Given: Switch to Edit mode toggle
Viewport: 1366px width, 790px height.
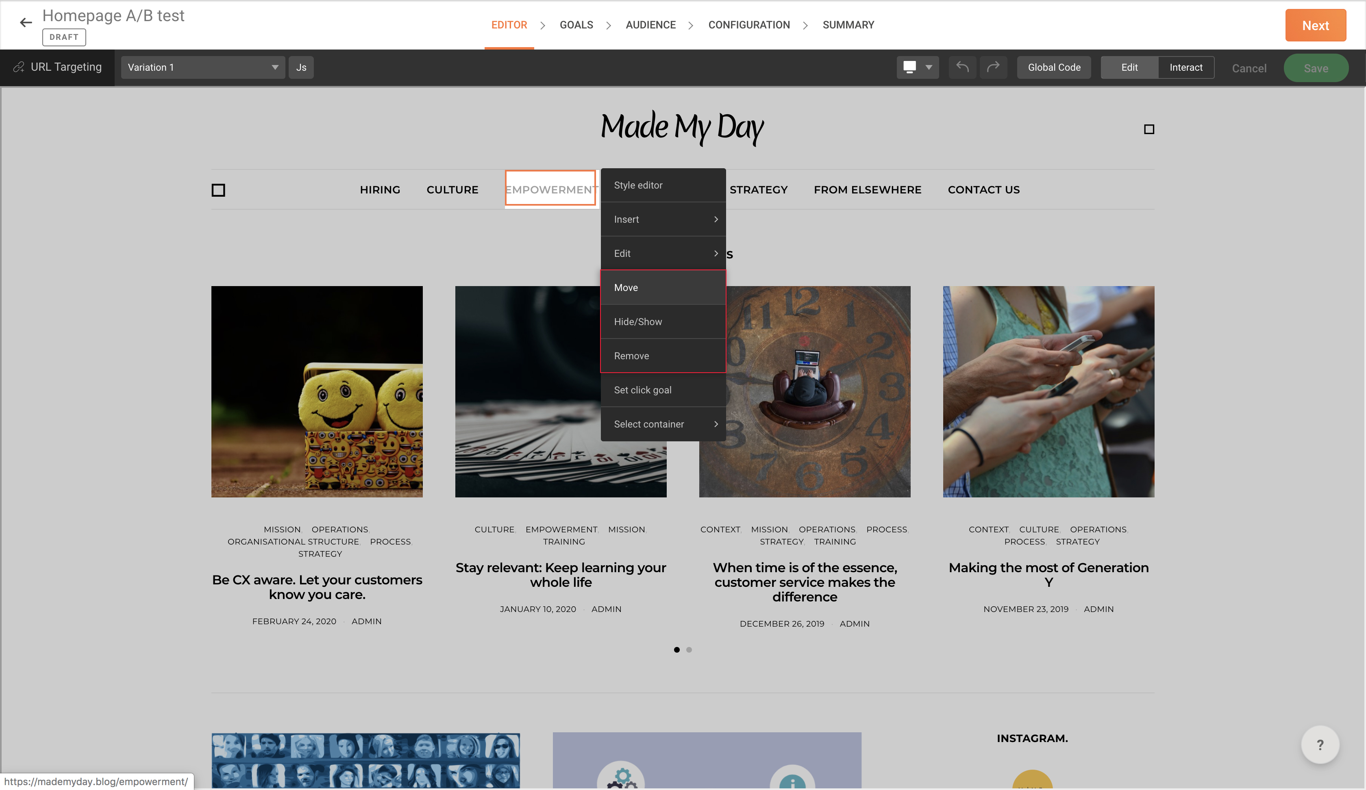Looking at the screenshot, I should 1129,68.
